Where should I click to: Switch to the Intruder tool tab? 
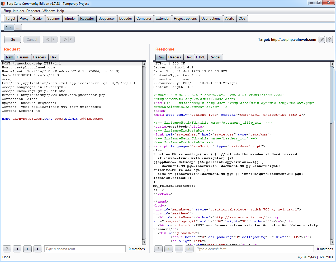70,18
